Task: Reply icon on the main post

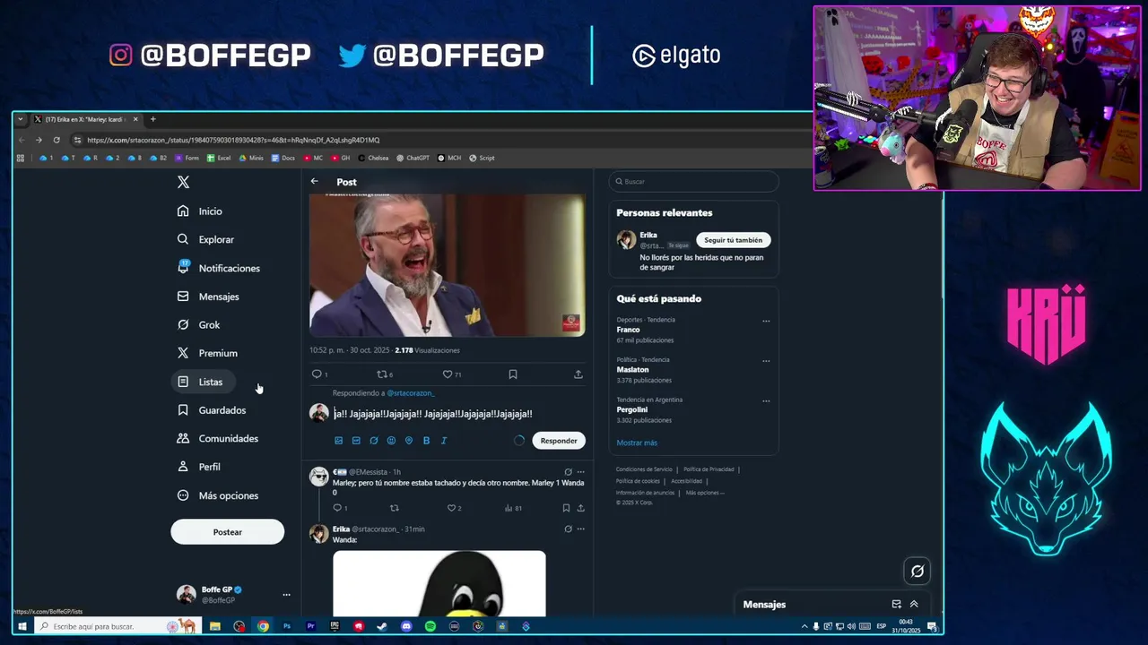Action: 316,374
